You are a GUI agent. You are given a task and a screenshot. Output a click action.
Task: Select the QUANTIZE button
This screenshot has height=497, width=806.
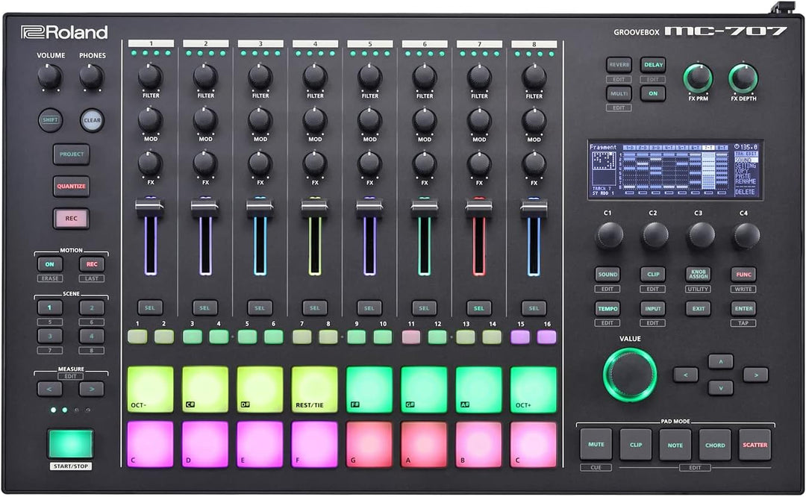72,186
